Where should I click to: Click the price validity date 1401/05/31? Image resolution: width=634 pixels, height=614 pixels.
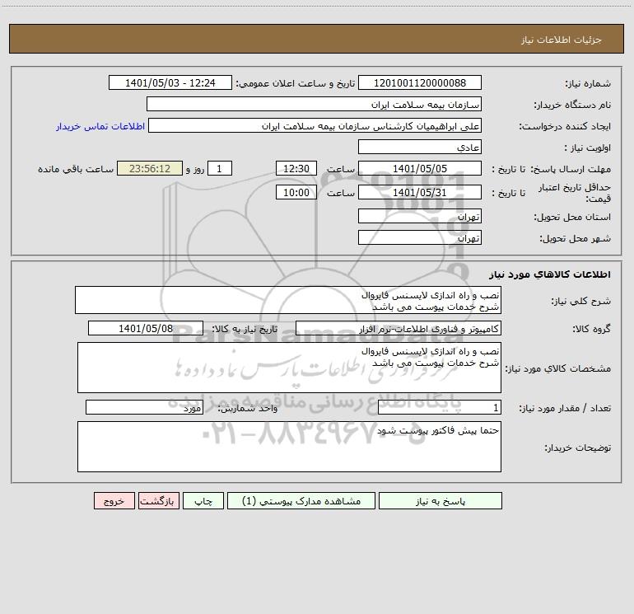(x=420, y=192)
